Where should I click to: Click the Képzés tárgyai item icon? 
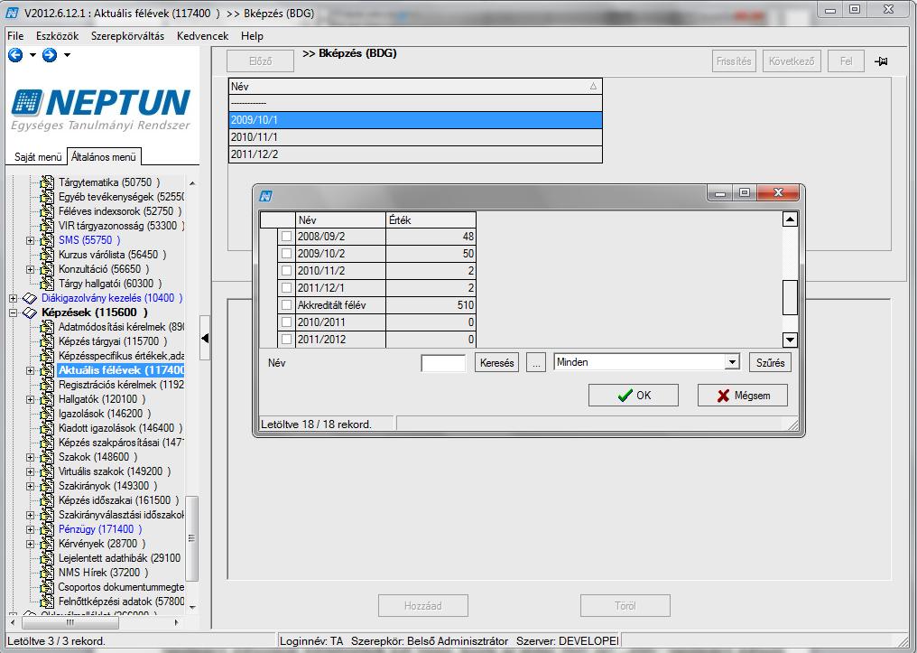(x=47, y=341)
